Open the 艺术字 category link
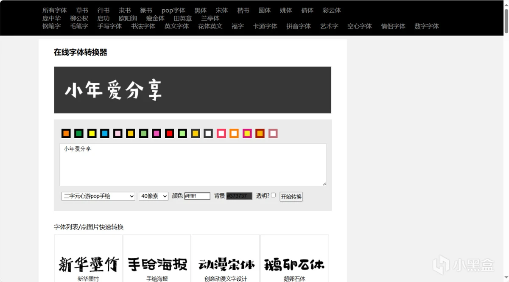The height and width of the screenshot is (282, 509). coord(329,26)
